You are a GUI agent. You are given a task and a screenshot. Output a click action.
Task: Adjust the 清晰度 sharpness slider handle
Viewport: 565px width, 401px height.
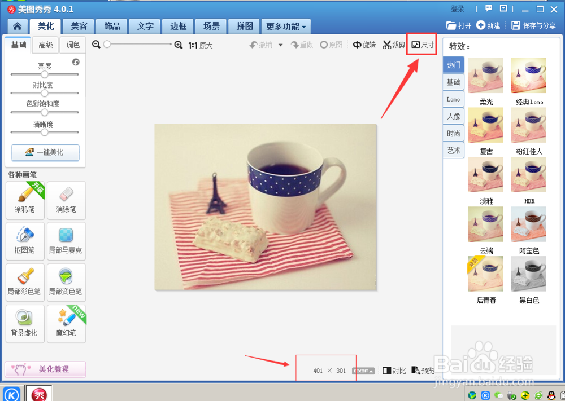point(44,133)
